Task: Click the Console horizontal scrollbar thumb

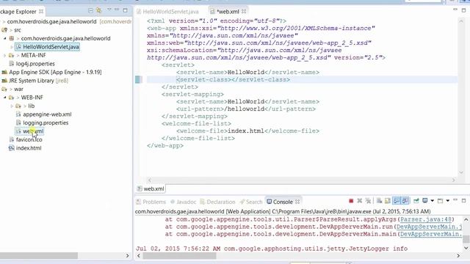Action: [x=179, y=256]
